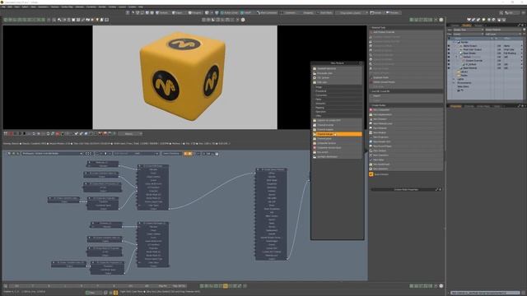Click the pin icon on the popup menu header

tap(361, 63)
